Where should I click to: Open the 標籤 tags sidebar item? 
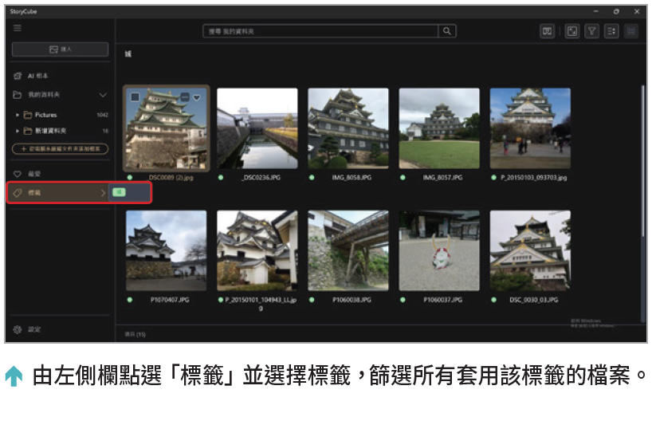[x=58, y=192]
